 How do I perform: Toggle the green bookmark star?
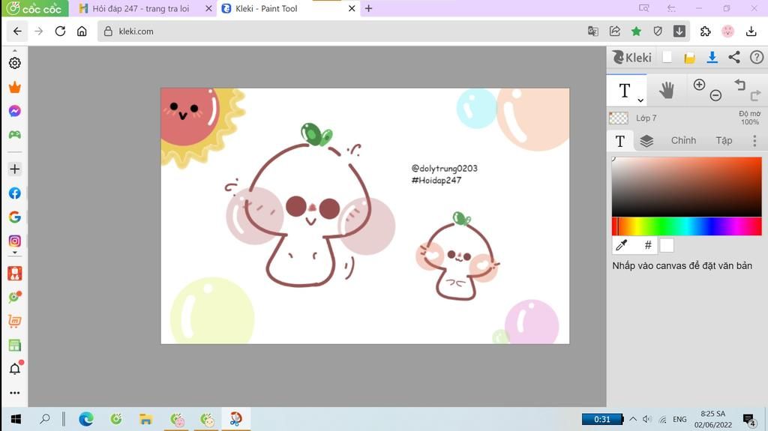click(x=636, y=31)
